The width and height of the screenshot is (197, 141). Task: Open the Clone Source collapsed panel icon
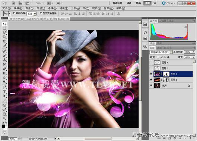[145, 47]
